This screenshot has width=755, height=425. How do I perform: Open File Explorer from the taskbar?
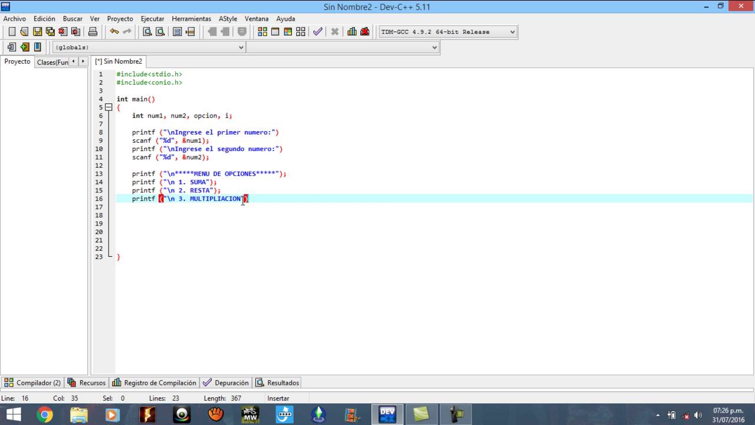78,415
